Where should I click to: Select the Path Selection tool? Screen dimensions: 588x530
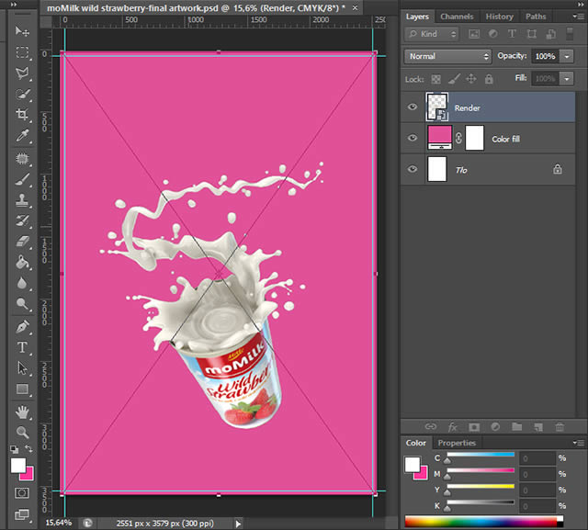click(22, 368)
